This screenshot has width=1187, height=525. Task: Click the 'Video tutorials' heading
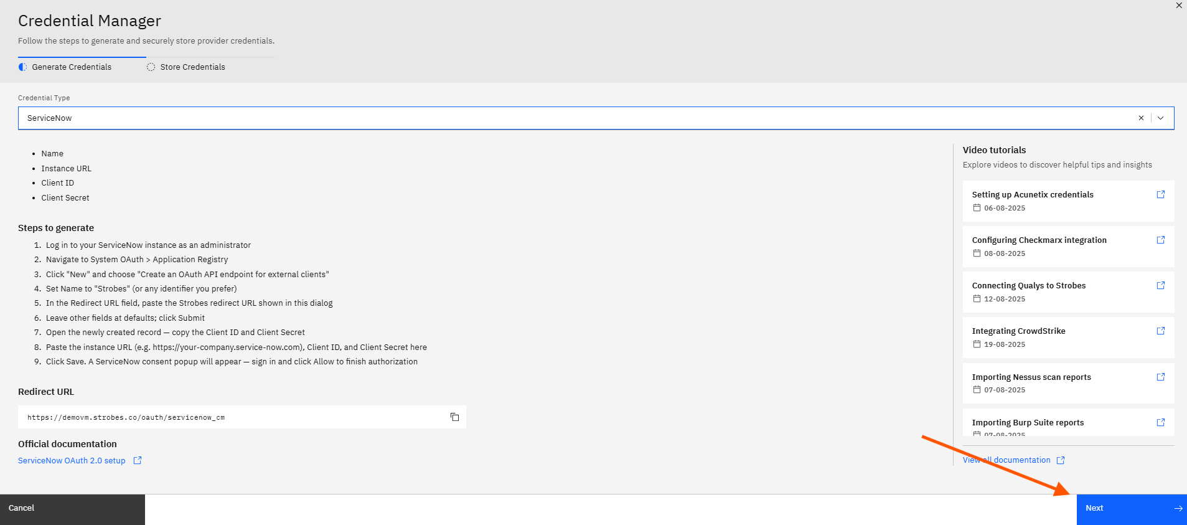coord(994,150)
